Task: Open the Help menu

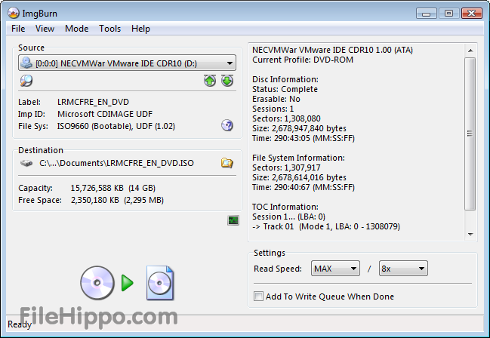Action: [x=140, y=29]
